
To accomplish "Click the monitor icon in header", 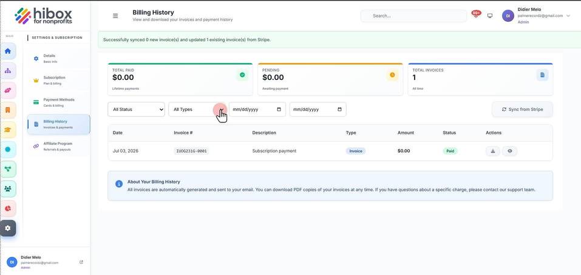I will point(490,16).
